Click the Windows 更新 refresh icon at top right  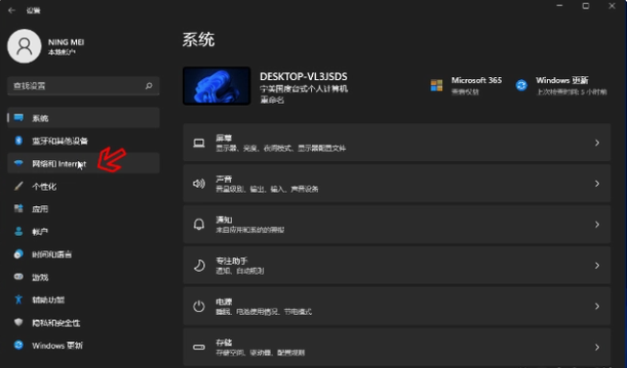521,85
